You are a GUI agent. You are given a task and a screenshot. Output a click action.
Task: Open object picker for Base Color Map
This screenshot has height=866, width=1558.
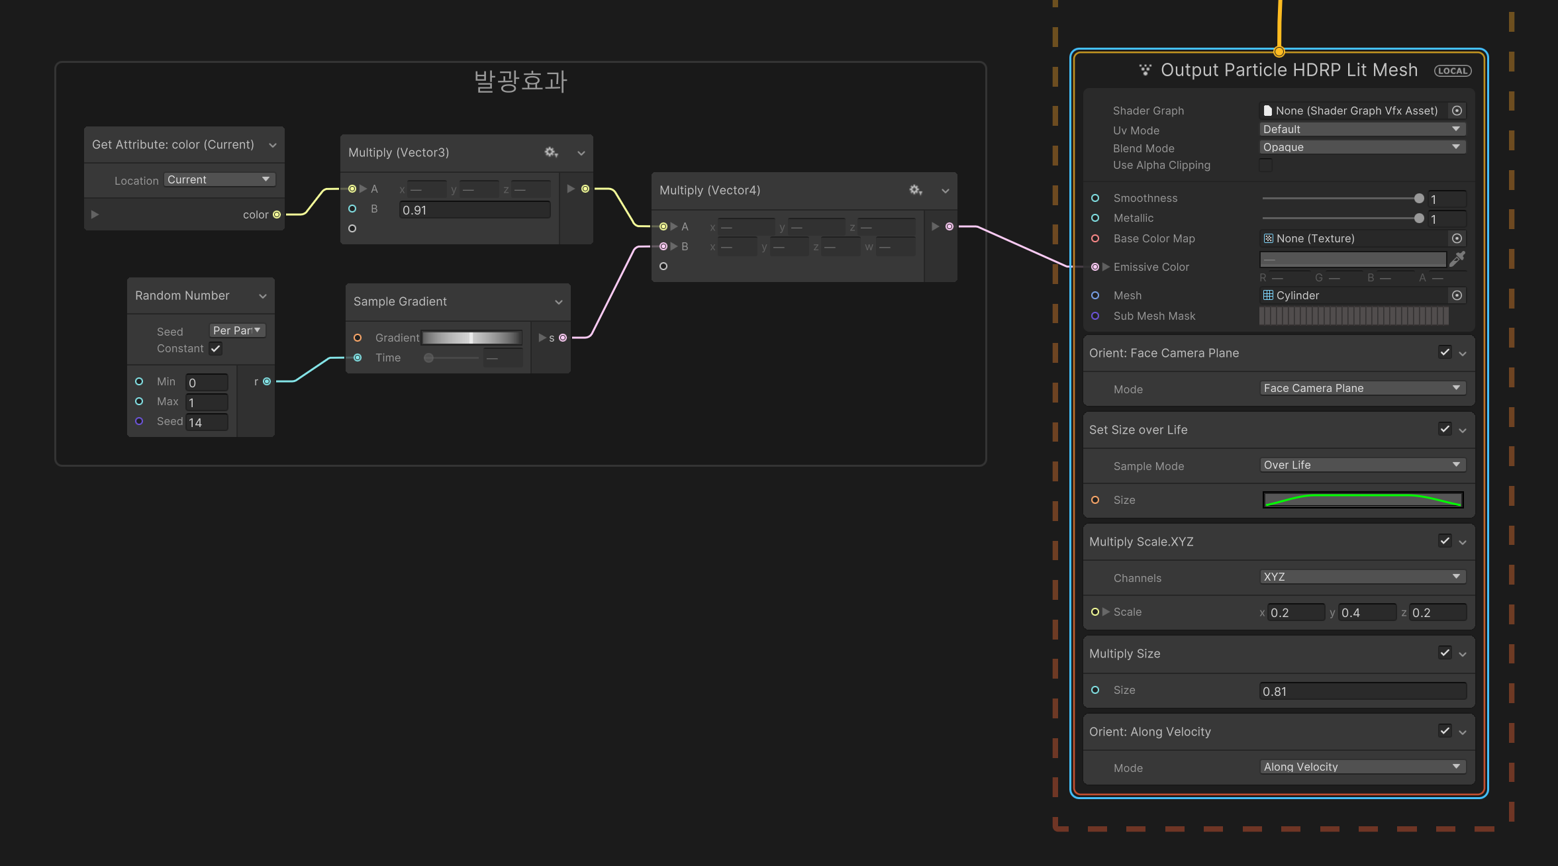tap(1457, 238)
